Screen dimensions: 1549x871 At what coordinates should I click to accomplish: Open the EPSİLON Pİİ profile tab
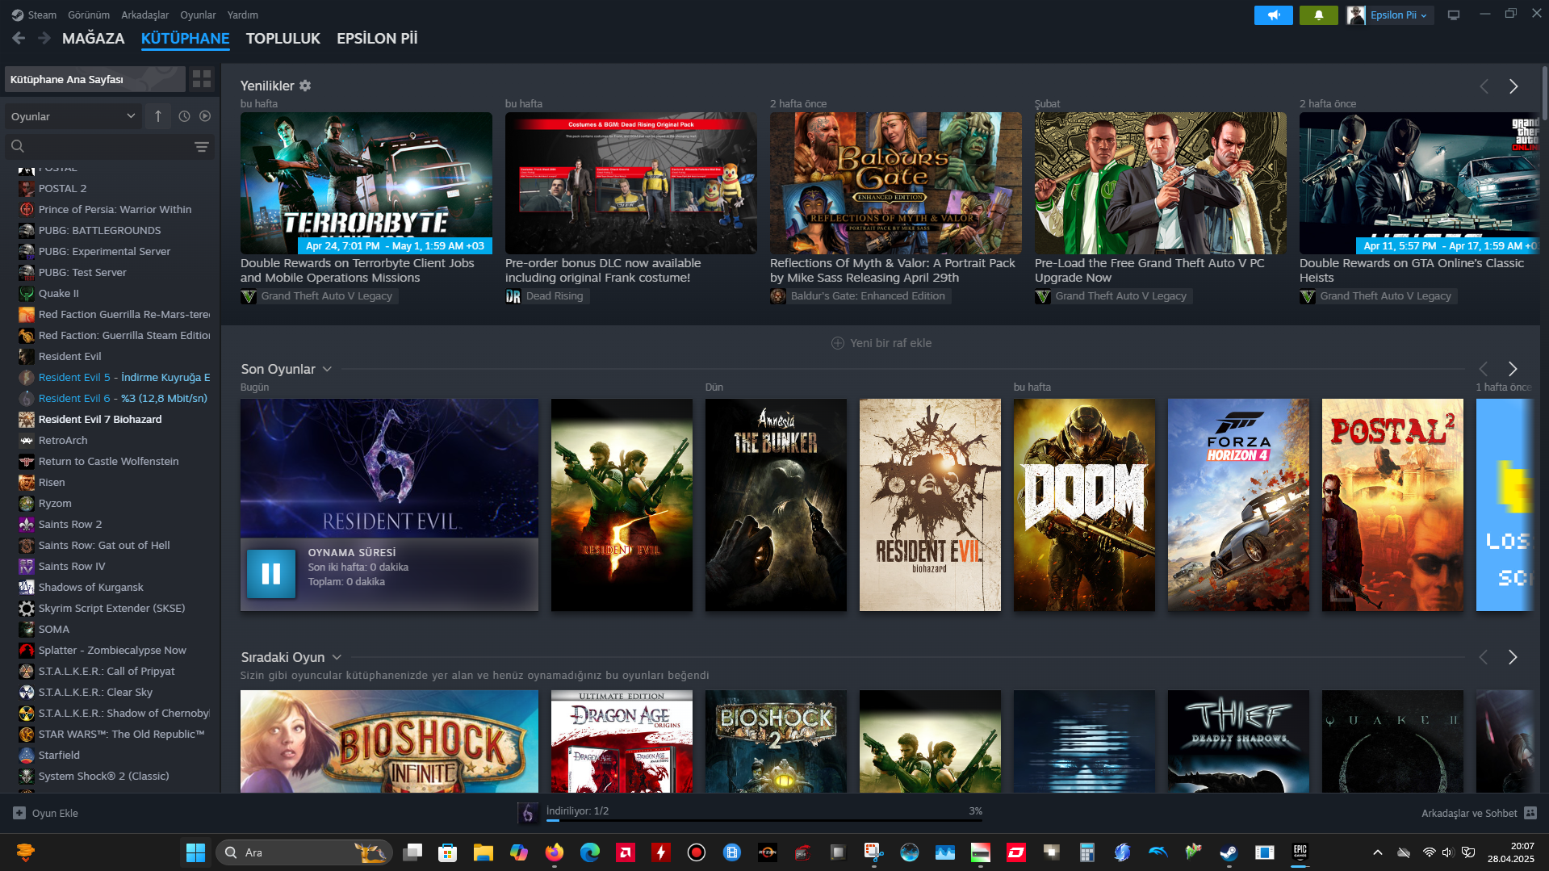click(x=377, y=38)
